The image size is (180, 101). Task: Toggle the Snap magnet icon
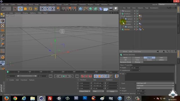click(3, 57)
